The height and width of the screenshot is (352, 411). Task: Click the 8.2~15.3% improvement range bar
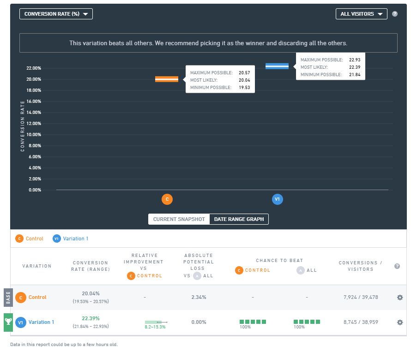coord(156,322)
